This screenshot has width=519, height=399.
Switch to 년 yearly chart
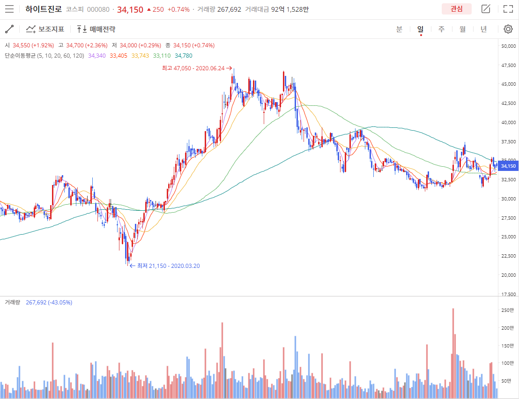point(483,29)
